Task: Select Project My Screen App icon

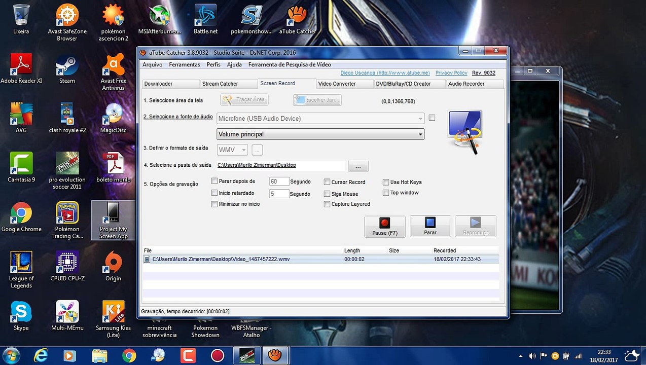Action: [113, 221]
